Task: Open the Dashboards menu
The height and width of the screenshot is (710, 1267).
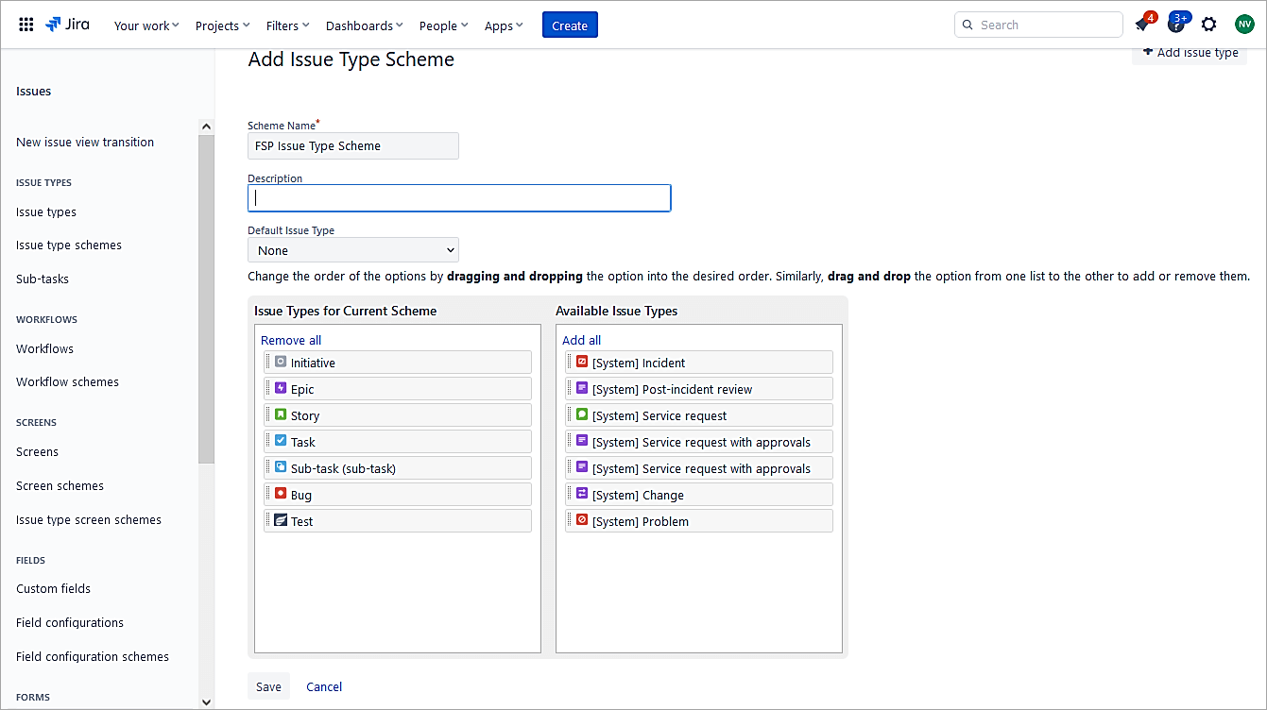Action: pyautogui.click(x=363, y=25)
